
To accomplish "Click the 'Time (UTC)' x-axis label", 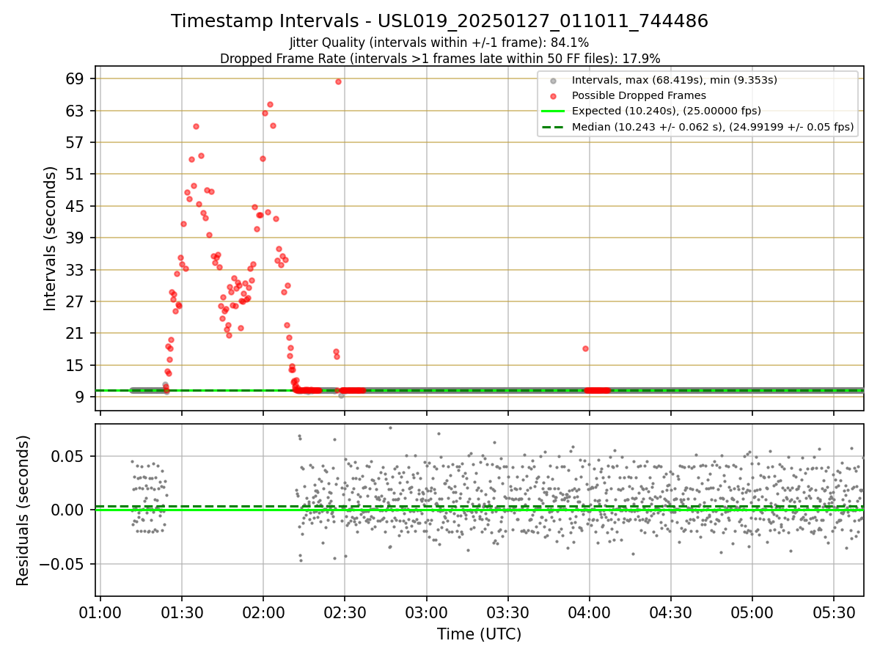I will click(x=480, y=634).
